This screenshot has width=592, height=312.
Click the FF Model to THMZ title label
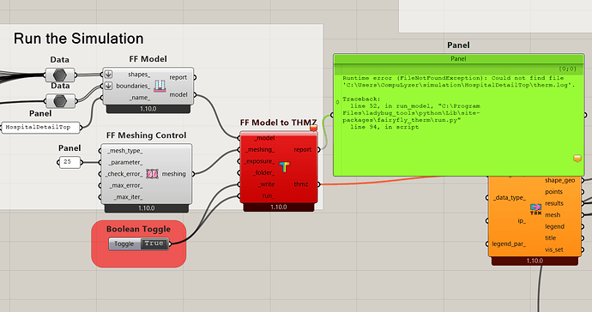point(278,123)
